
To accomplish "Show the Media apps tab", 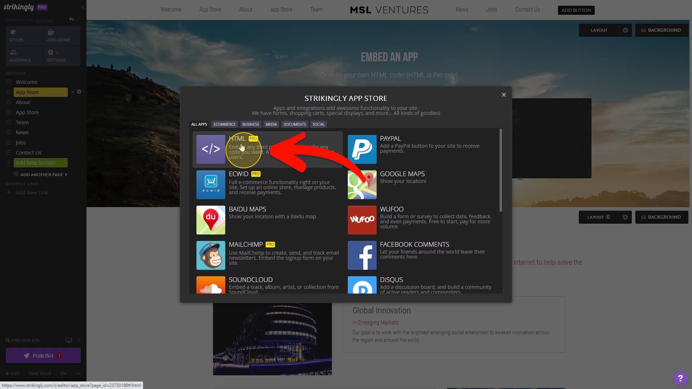I will point(271,124).
